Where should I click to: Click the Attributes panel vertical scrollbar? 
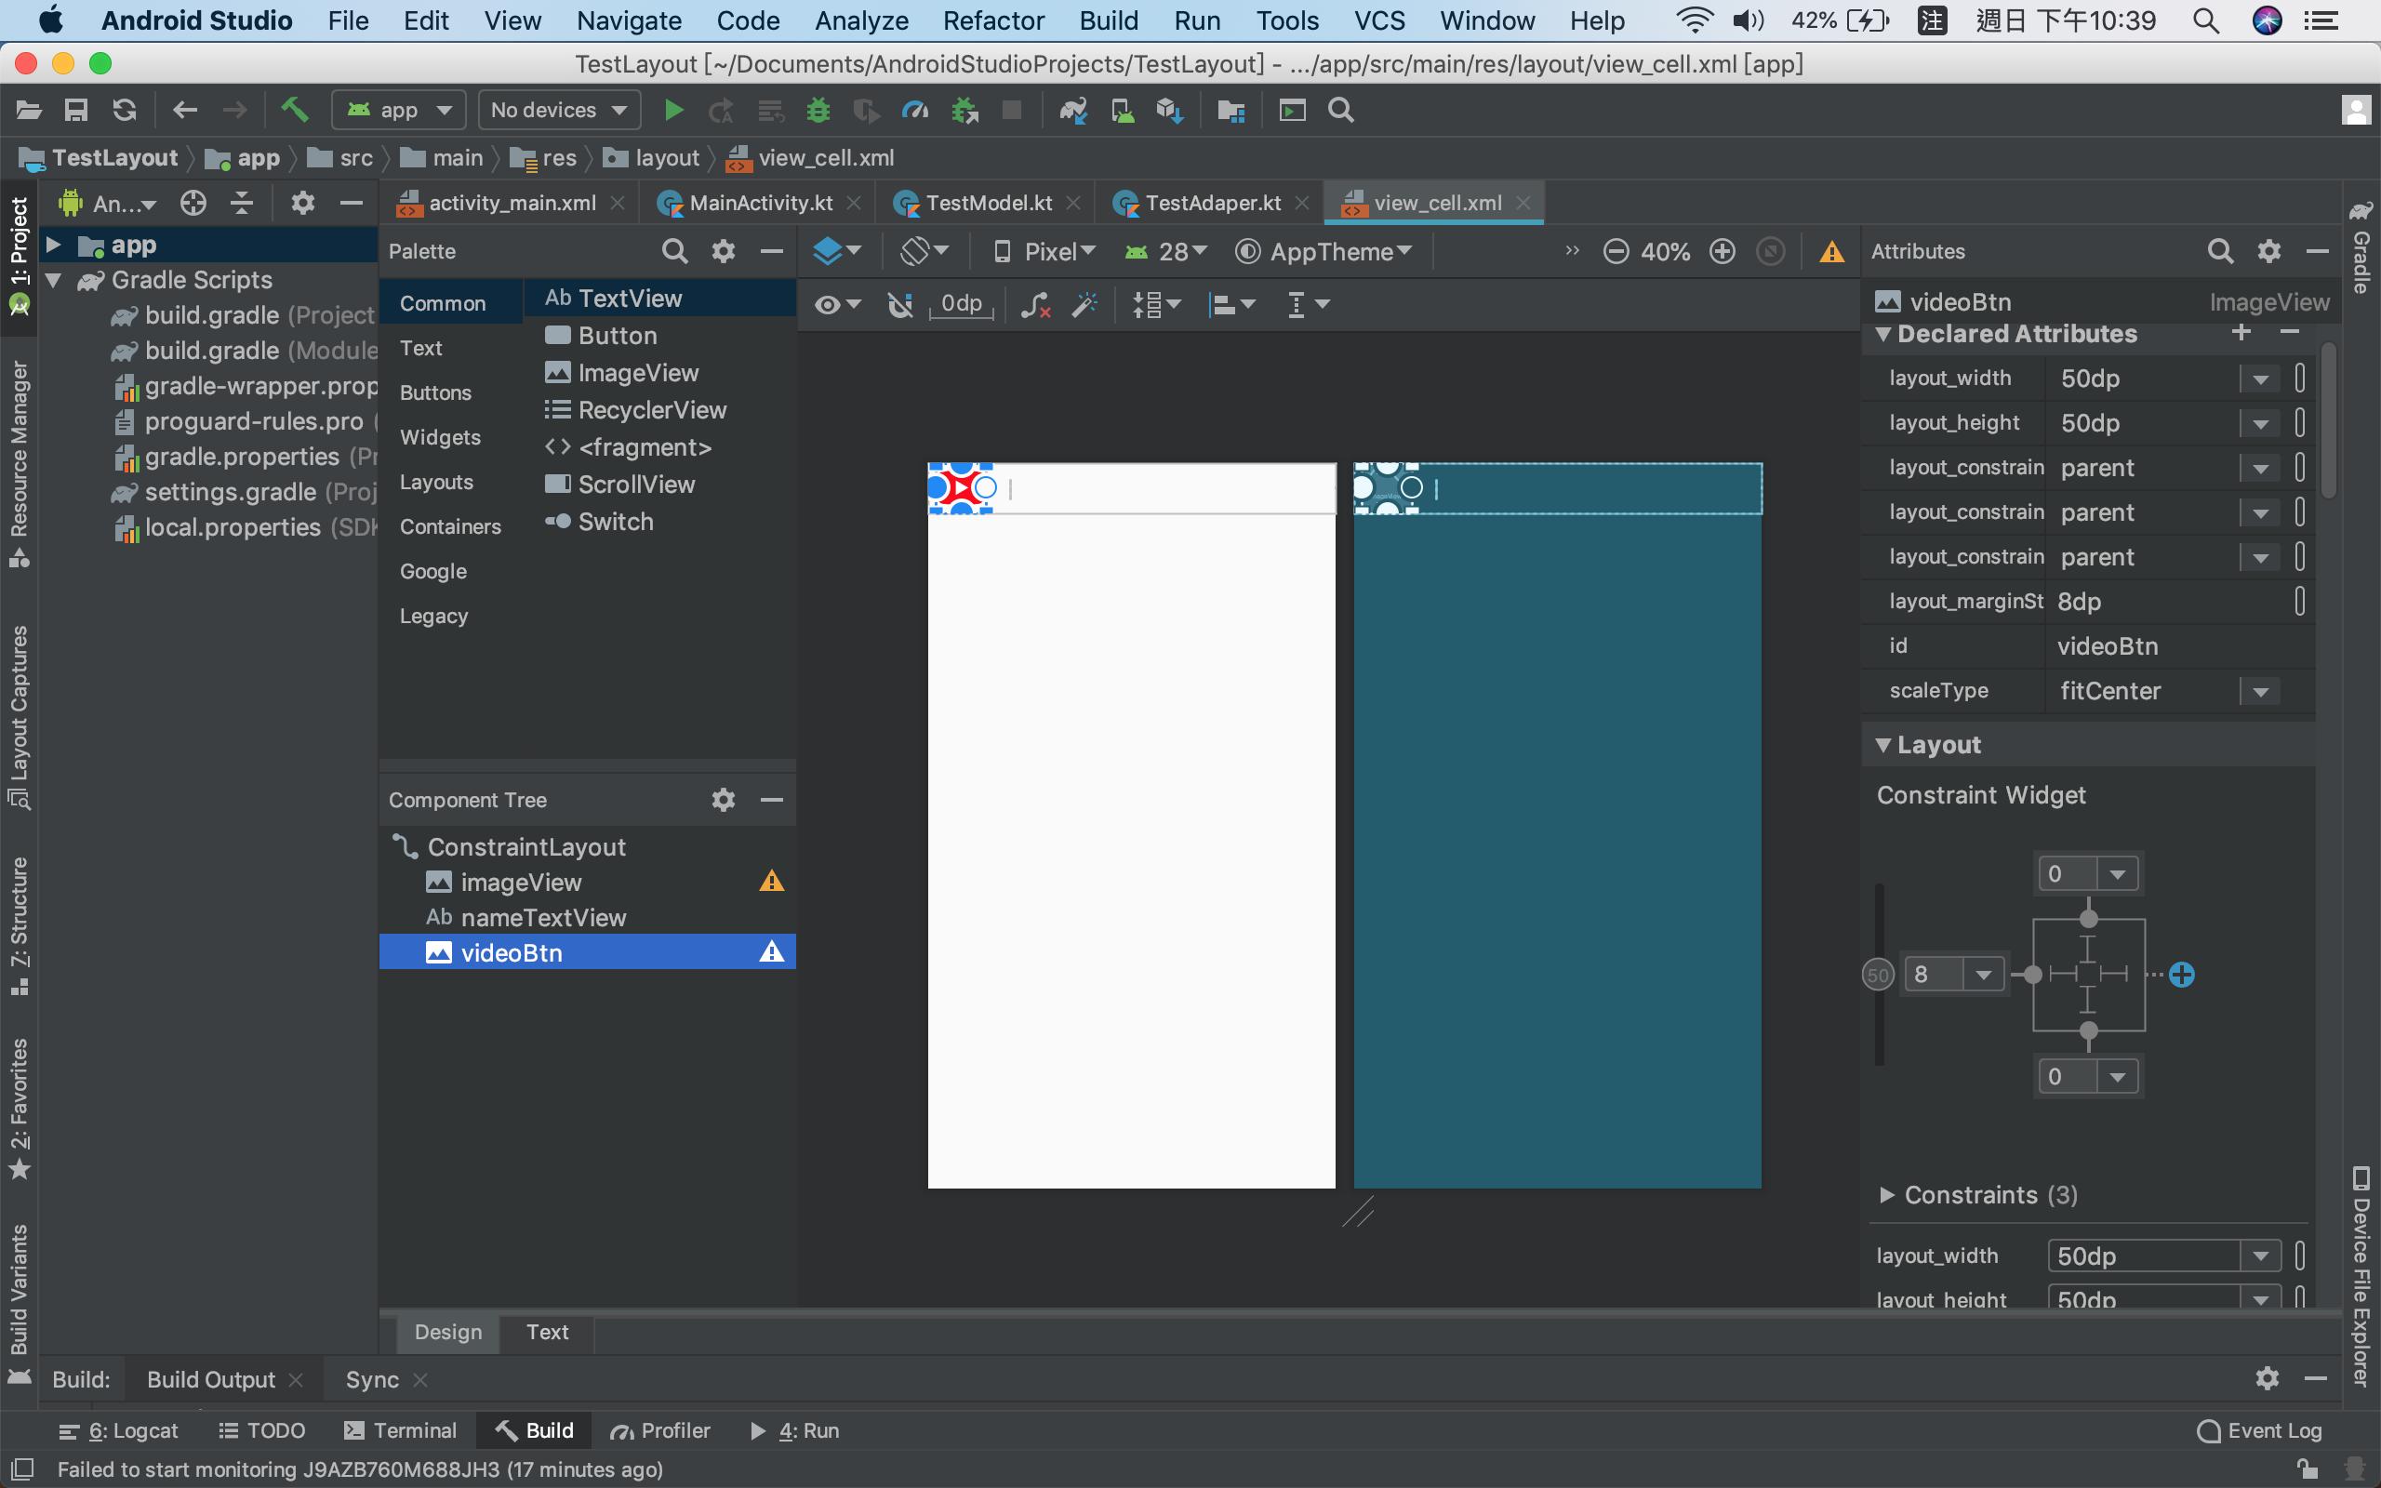2328,421
